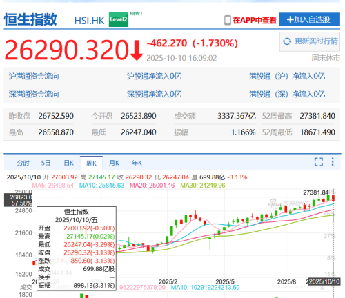Select the 5日 chart tab

point(46,163)
